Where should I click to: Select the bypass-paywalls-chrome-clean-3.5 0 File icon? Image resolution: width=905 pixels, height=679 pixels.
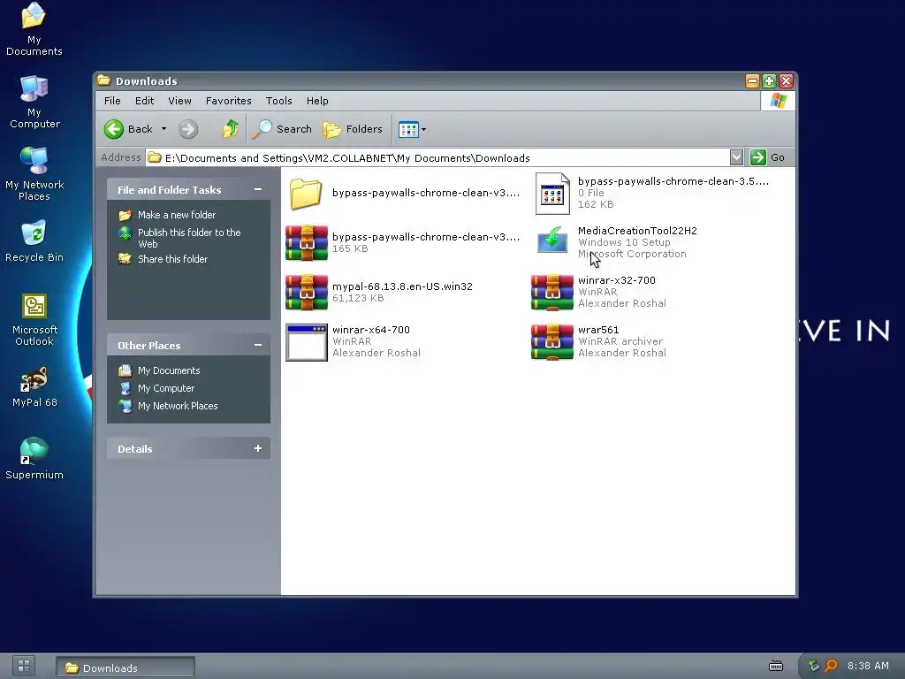click(552, 194)
